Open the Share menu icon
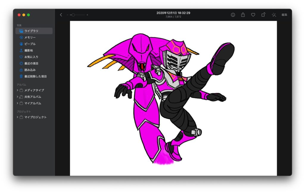 click(x=243, y=15)
